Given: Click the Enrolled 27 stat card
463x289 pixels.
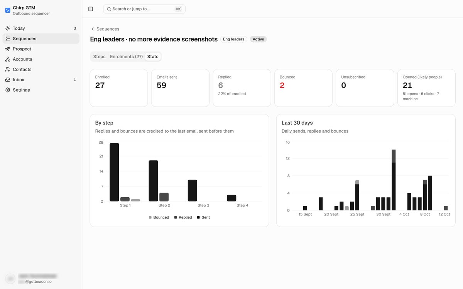Looking at the screenshot, I should click(119, 88).
